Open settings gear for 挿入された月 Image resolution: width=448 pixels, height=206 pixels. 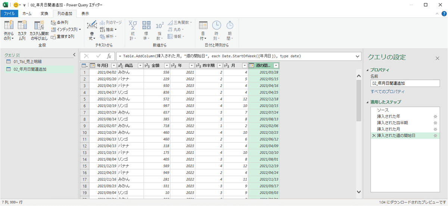pyautogui.click(x=435, y=129)
